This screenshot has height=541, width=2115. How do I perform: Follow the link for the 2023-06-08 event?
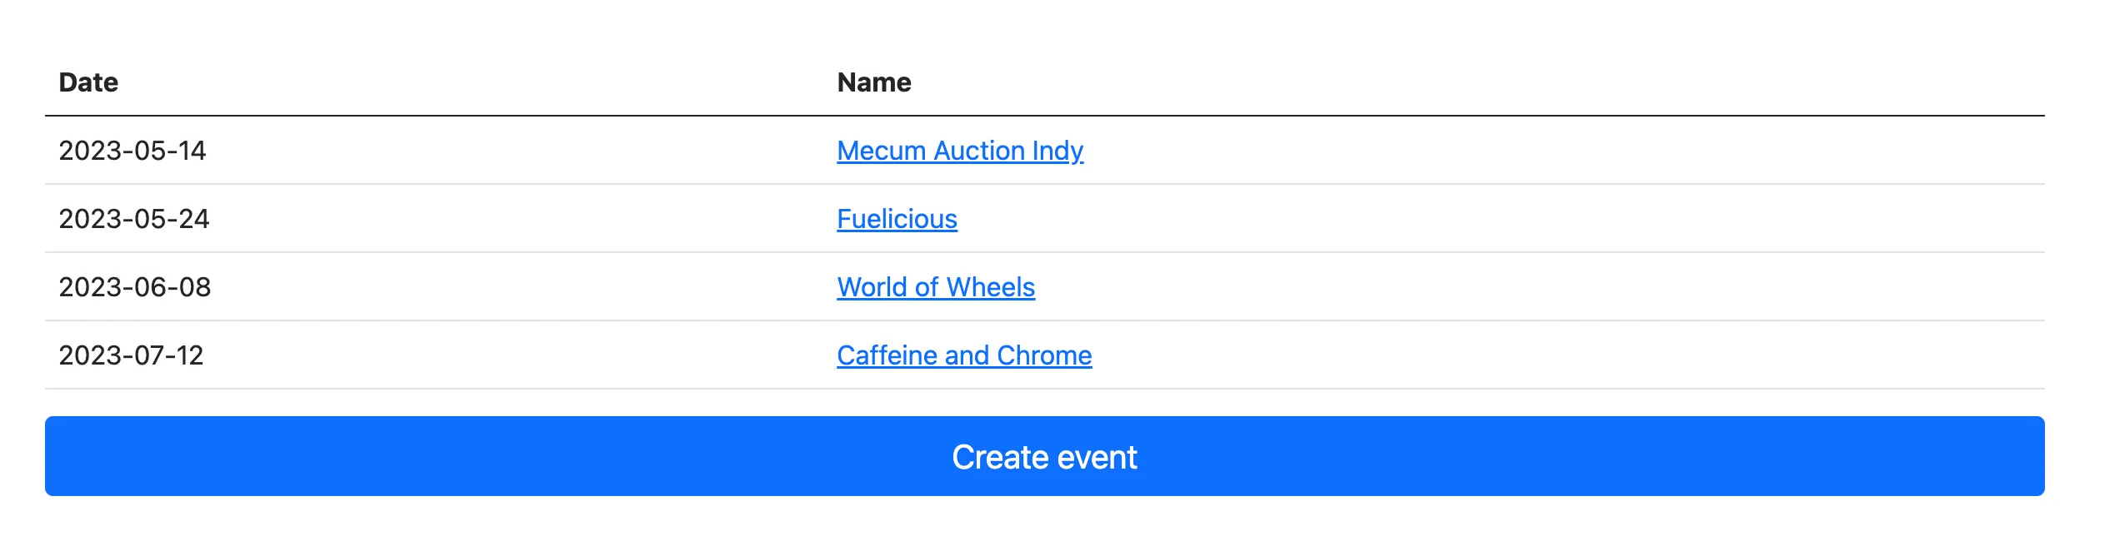[936, 287]
